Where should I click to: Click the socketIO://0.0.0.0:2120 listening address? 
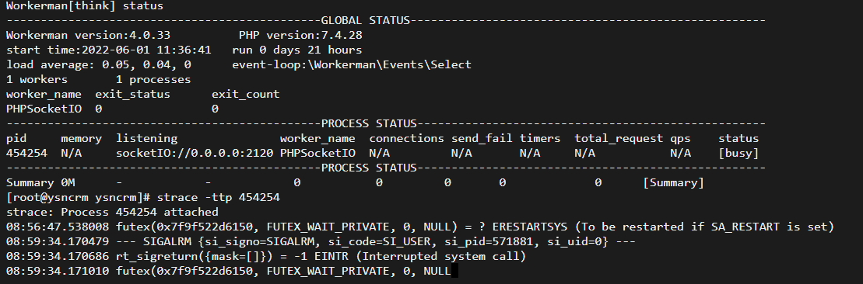coord(195,154)
